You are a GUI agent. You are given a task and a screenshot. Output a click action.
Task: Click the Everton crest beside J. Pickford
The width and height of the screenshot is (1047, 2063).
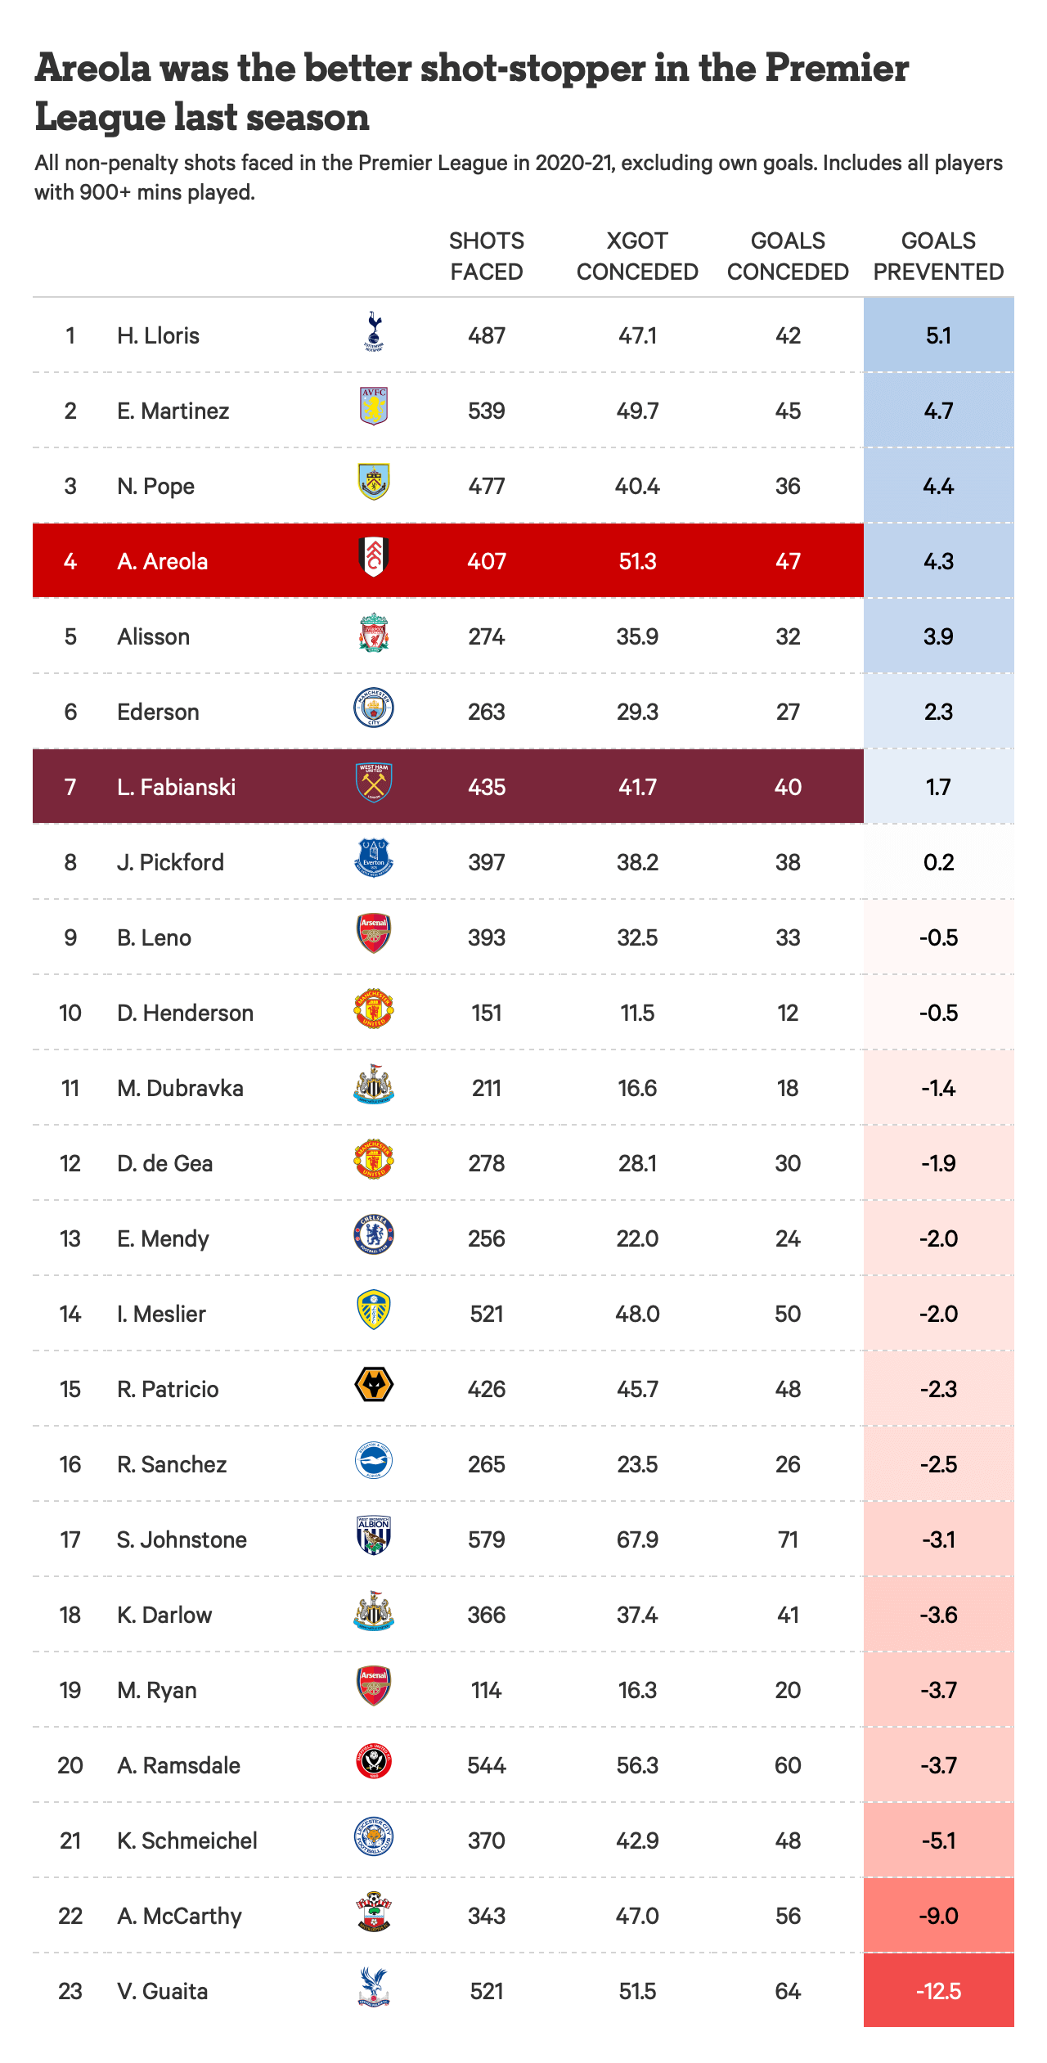click(374, 858)
